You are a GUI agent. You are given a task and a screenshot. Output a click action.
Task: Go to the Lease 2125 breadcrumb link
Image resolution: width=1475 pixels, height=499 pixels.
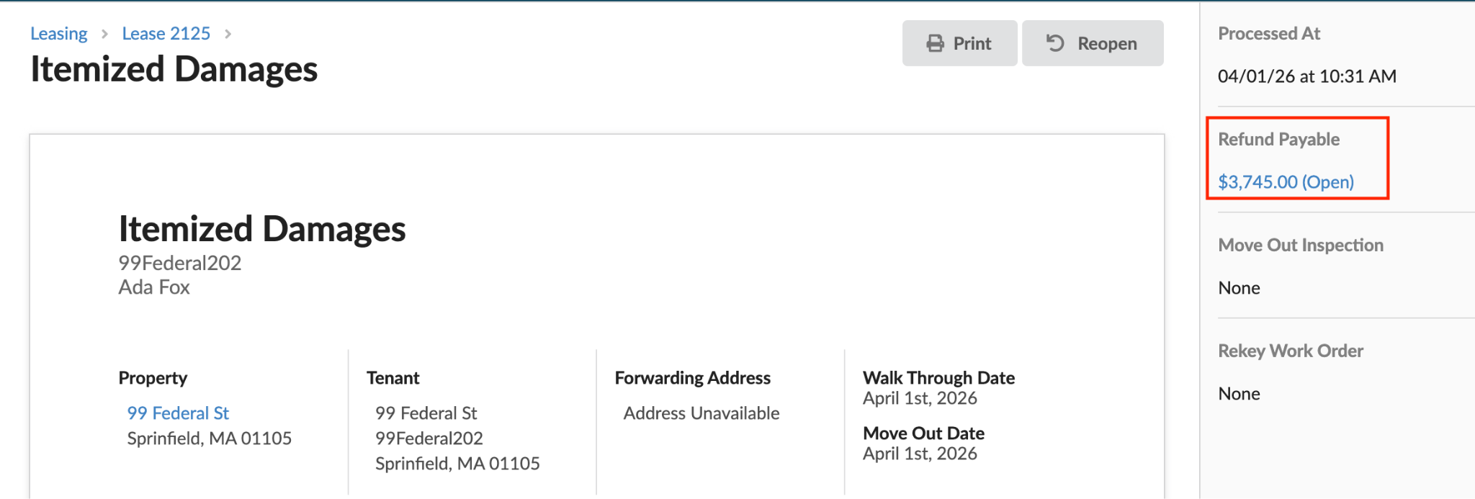[x=166, y=34]
